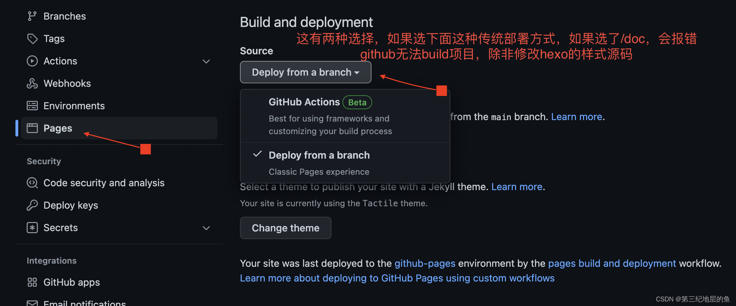Click the Deploy keys key icon

(32, 205)
